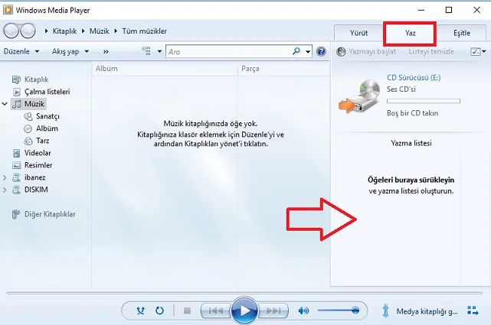Open the Akış yap dropdown menu
This screenshot has width=491, height=325.
(70, 51)
